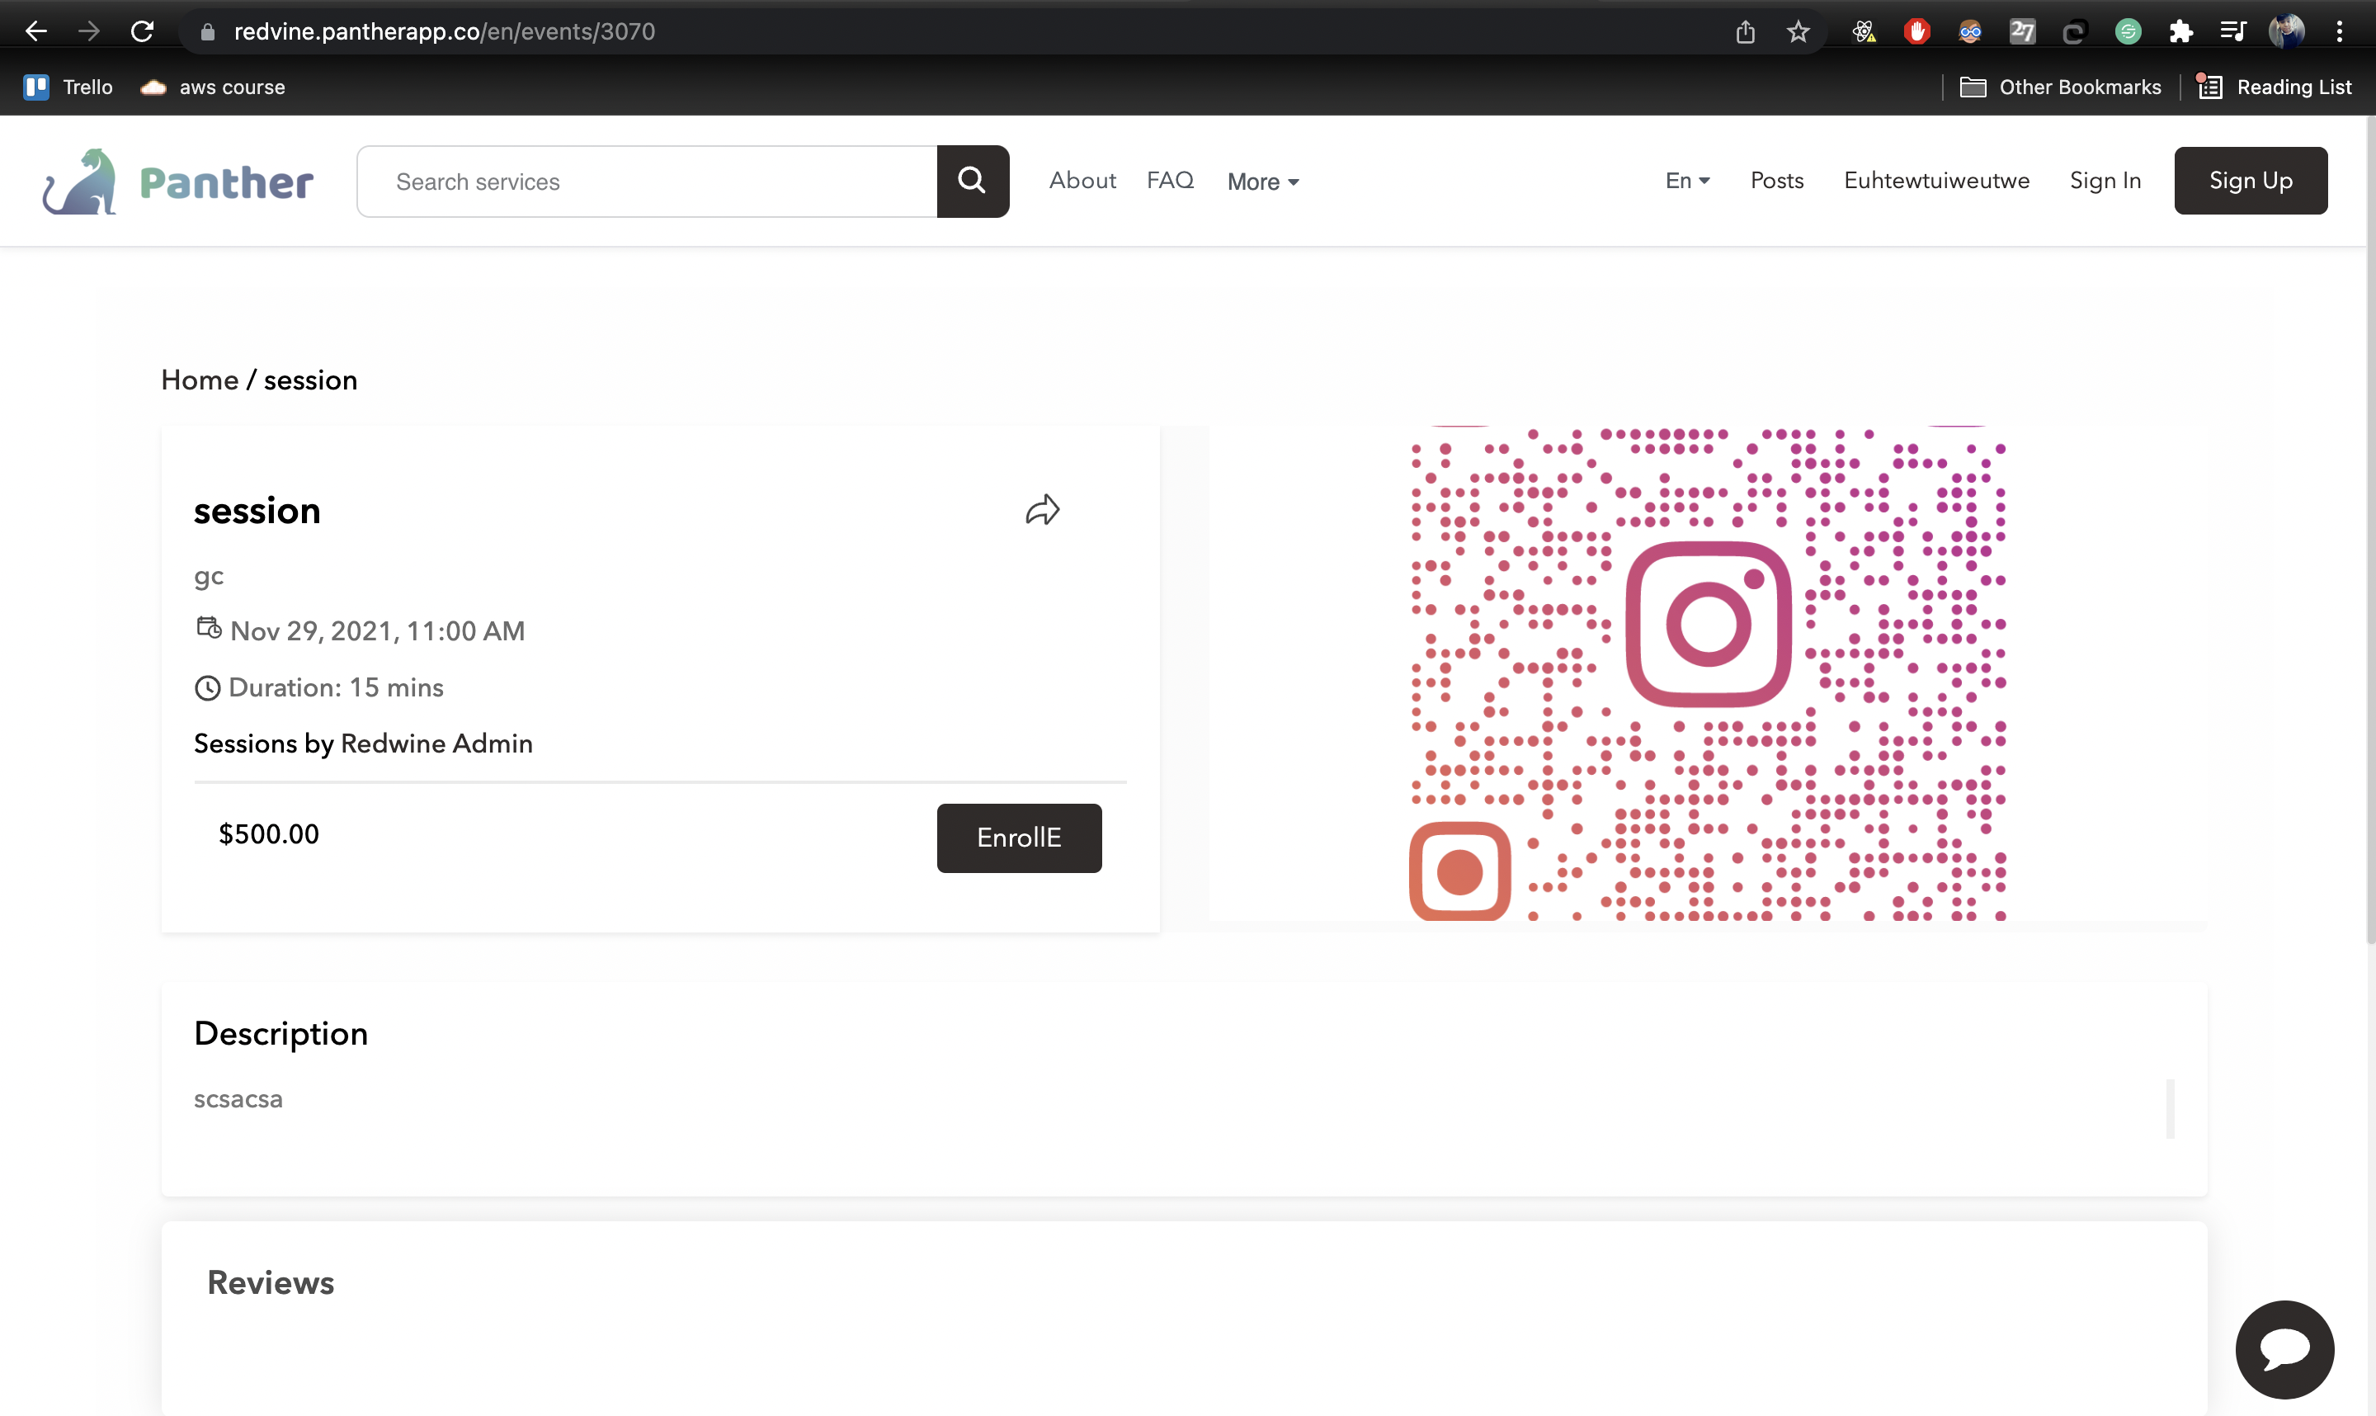
Task: Click Sign In
Action: click(x=2105, y=181)
